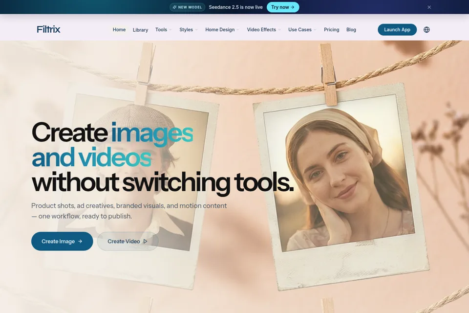The width and height of the screenshot is (469, 313).
Task: Click the Launch App button
Action: [x=397, y=30]
